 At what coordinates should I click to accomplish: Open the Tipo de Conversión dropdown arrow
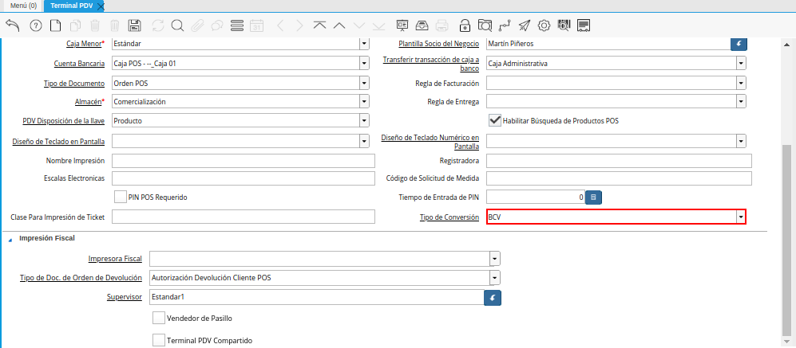[741, 217]
